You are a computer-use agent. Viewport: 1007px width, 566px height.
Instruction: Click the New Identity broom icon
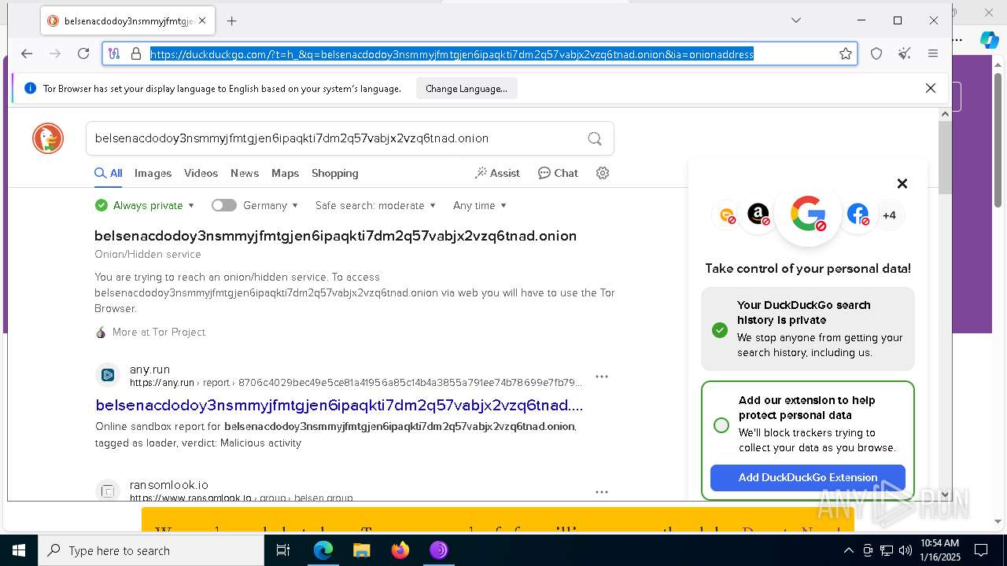tap(905, 53)
